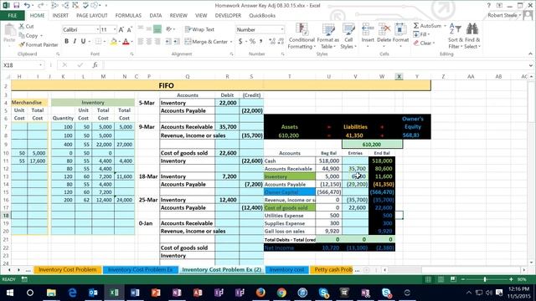Click the Save icon in Quick Access Toolbar
Image resolution: width=536 pixels, height=301 pixels.
click(16, 6)
